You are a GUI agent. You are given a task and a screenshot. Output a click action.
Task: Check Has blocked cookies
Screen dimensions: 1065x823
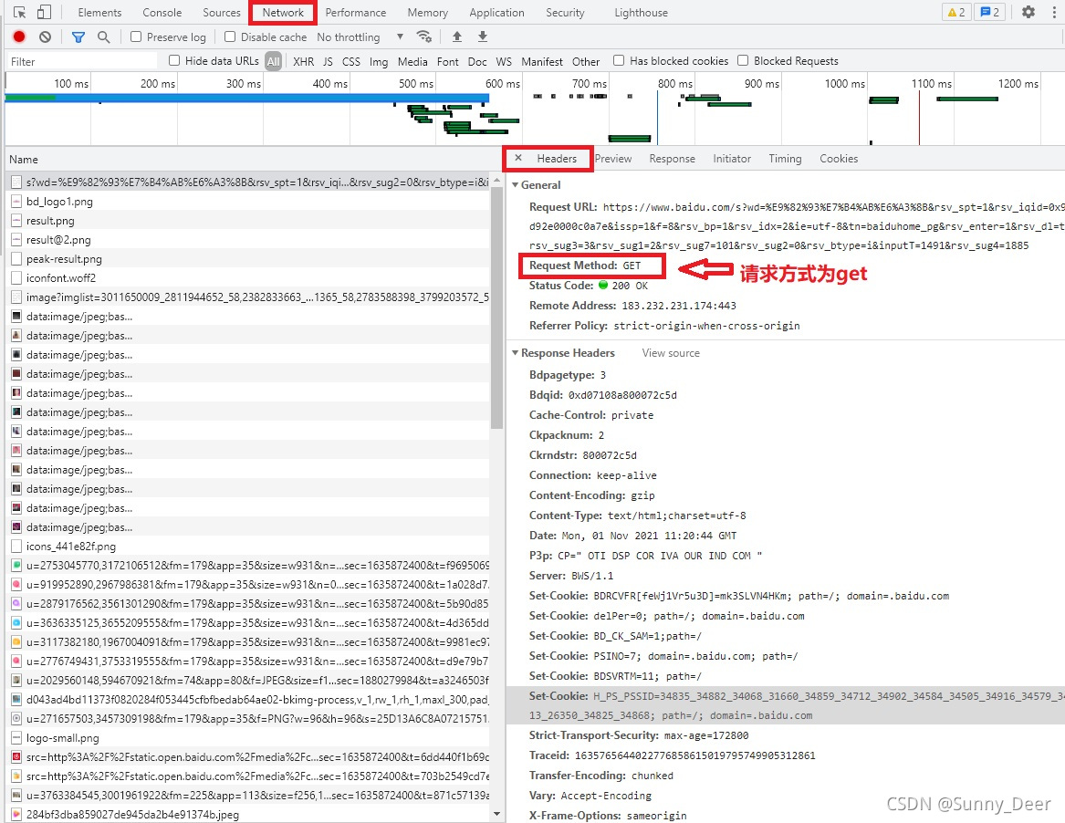619,60
